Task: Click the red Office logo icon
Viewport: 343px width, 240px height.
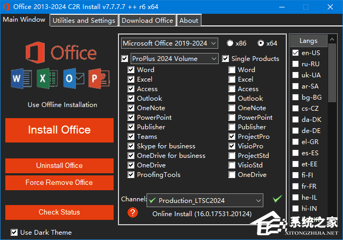Action: pyautogui.click(x=35, y=52)
